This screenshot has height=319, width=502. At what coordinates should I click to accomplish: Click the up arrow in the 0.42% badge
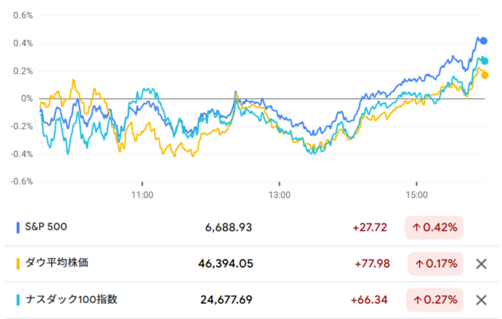(x=417, y=227)
